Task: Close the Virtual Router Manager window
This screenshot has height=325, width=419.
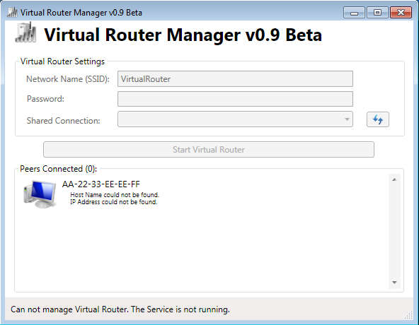Action: (x=401, y=13)
